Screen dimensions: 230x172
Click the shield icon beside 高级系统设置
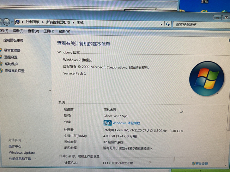(x=1, y=71)
